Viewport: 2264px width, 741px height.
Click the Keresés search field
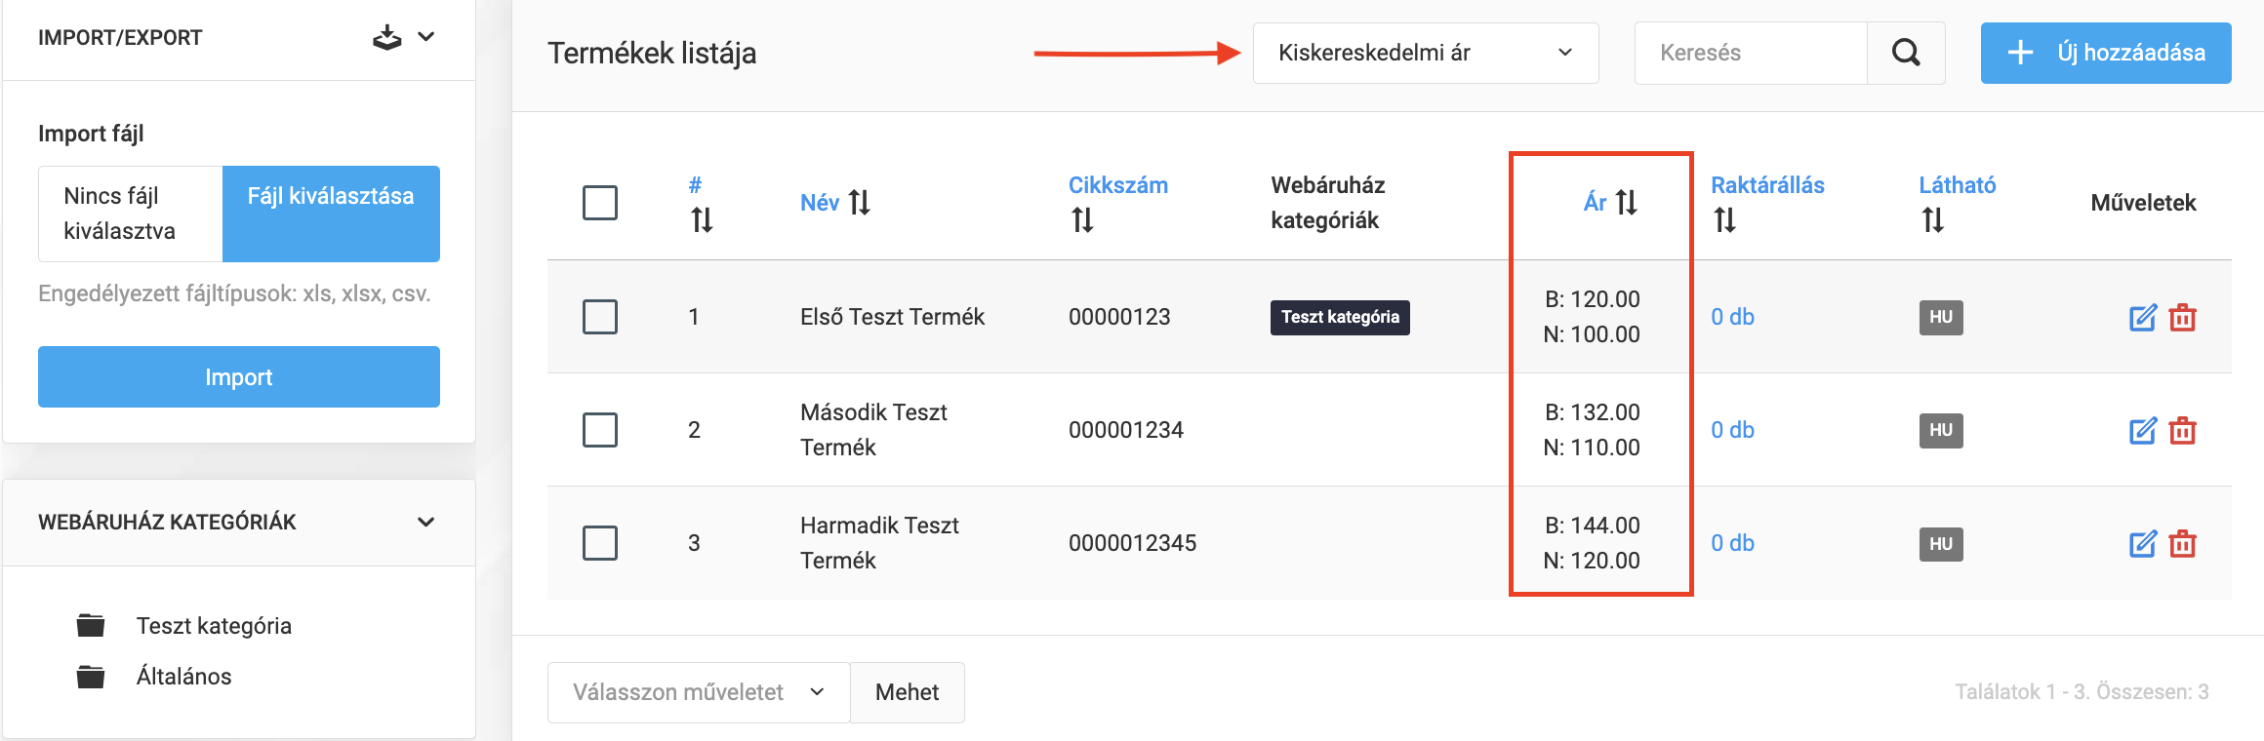coord(1751,53)
